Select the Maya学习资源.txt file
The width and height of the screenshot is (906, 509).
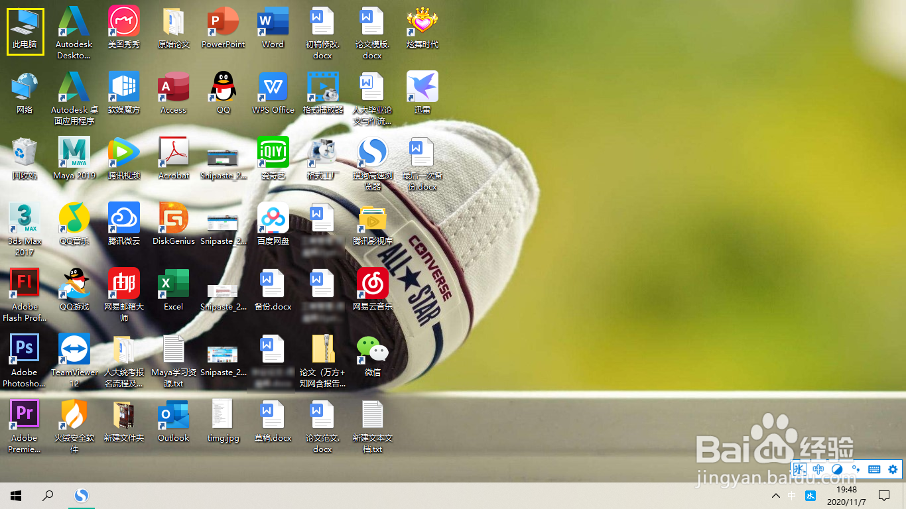tap(174, 361)
